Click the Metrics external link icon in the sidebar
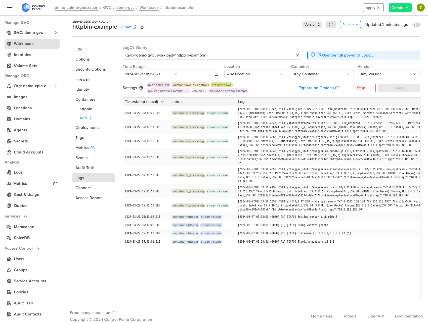428x323 pixels. pos(55,184)
